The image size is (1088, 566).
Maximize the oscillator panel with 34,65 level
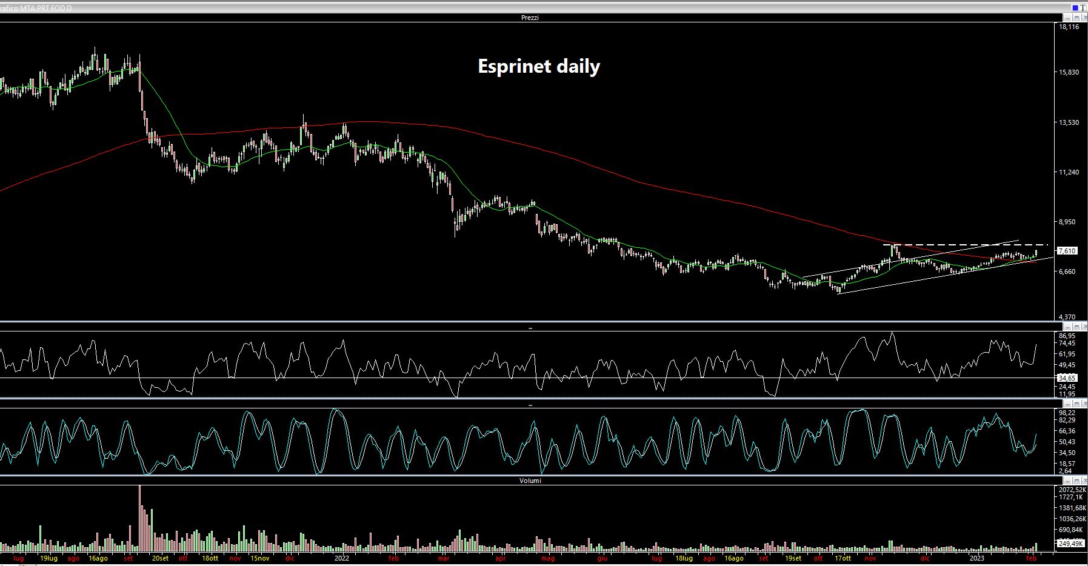click(x=1076, y=328)
